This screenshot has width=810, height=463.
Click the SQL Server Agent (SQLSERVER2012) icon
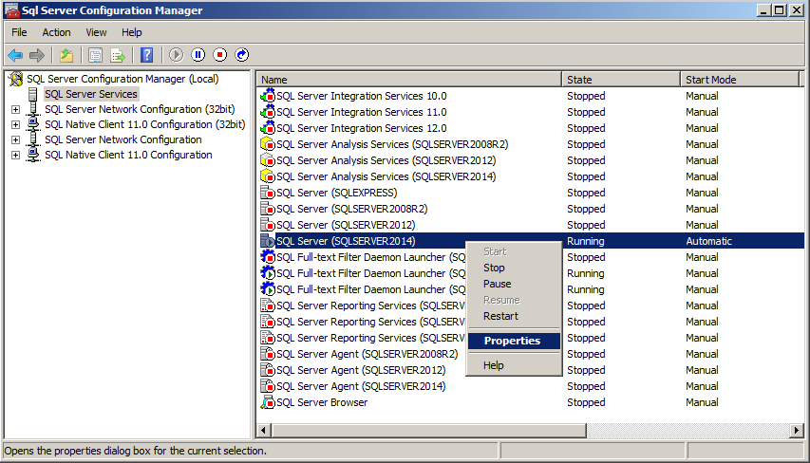268,370
